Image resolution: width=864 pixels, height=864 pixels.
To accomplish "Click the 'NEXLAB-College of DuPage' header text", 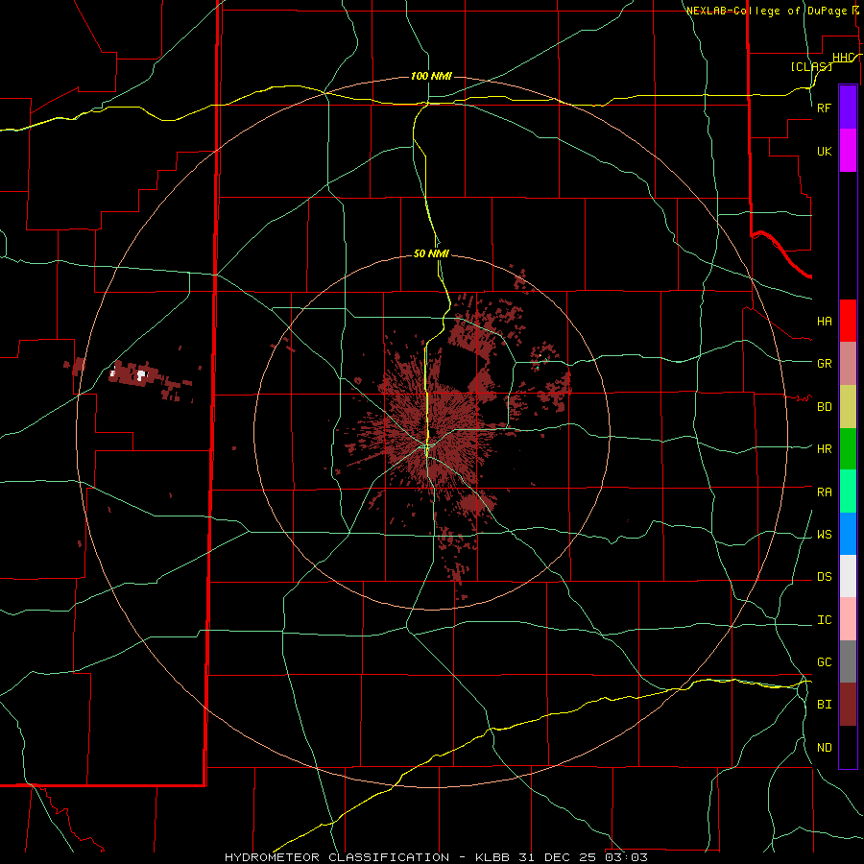I will tap(766, 11).
